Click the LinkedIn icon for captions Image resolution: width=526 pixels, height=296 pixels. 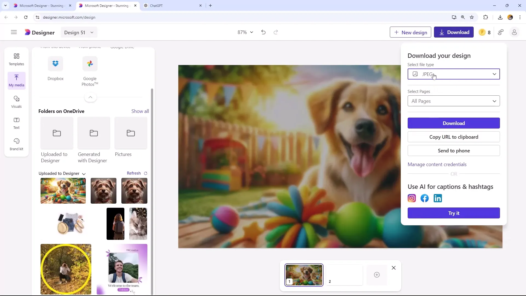[x=438, y=198]
